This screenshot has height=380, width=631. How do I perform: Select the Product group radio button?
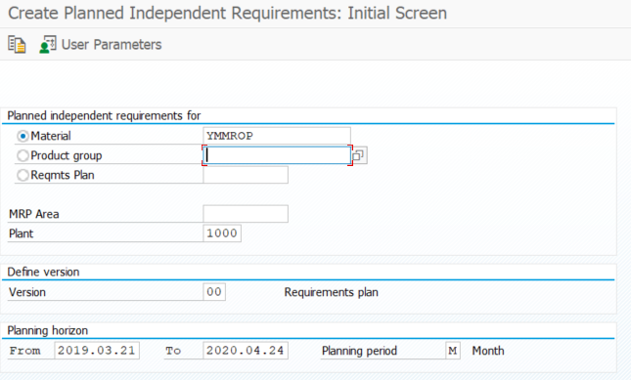(x=23, y=155)
